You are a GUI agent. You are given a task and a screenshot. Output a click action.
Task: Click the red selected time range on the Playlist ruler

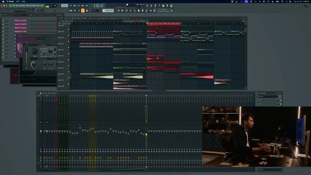(164, 24)
